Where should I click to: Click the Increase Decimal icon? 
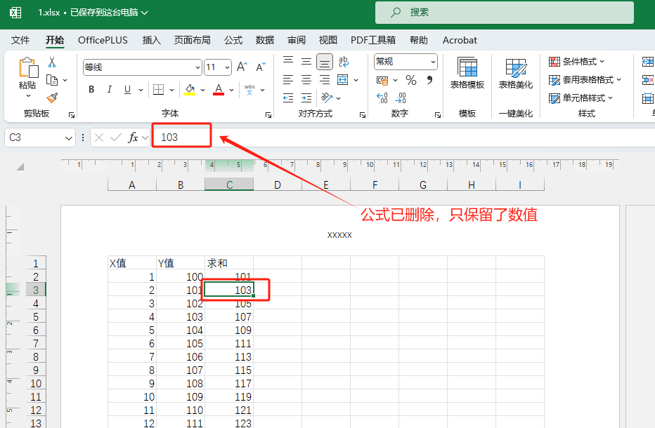(382, 98)
